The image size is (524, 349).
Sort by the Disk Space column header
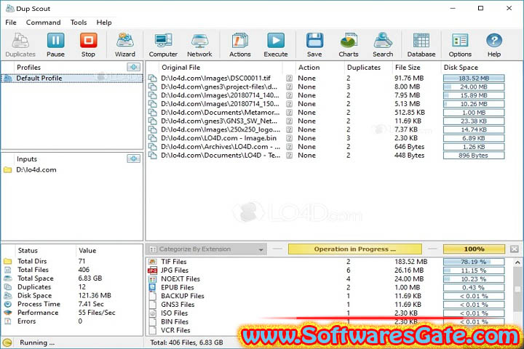pyautogui.click(x=461, y=67)
